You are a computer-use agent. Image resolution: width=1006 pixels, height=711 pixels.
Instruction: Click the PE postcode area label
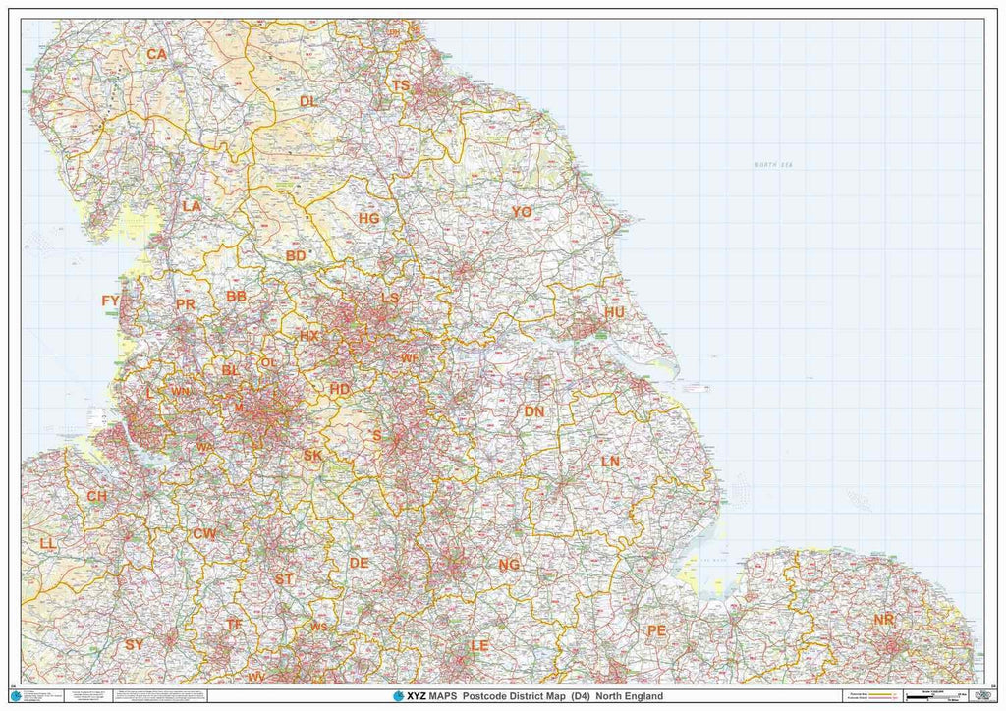[x=656, y=630]
